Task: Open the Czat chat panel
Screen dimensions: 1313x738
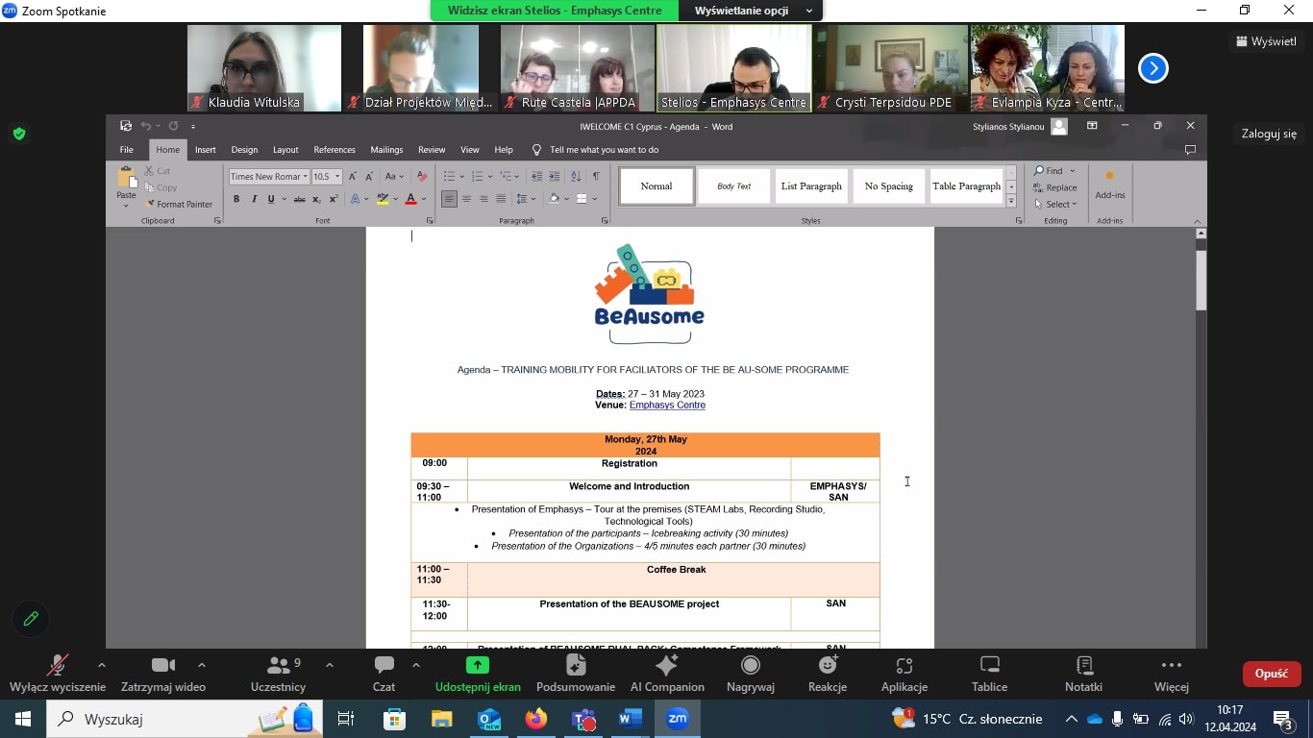Action: pyautogui.click(x=384, y=675)
